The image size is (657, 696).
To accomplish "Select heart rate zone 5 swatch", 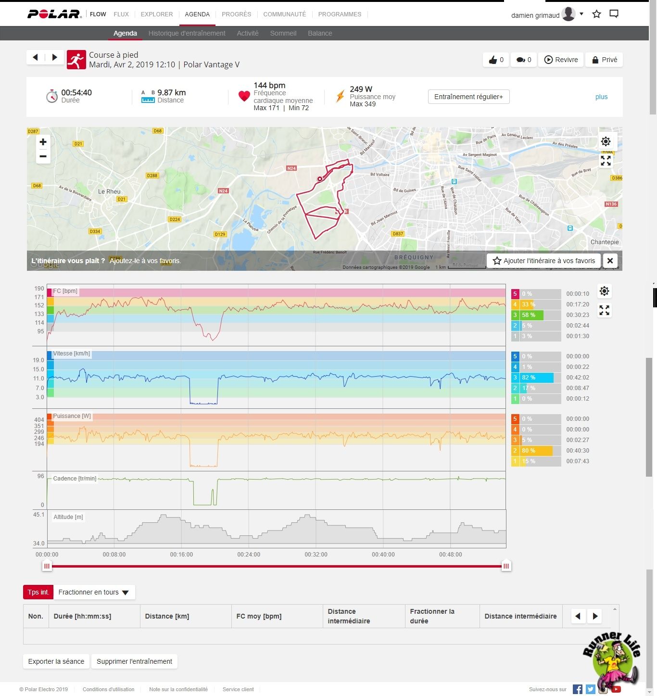I will (515, 294).
